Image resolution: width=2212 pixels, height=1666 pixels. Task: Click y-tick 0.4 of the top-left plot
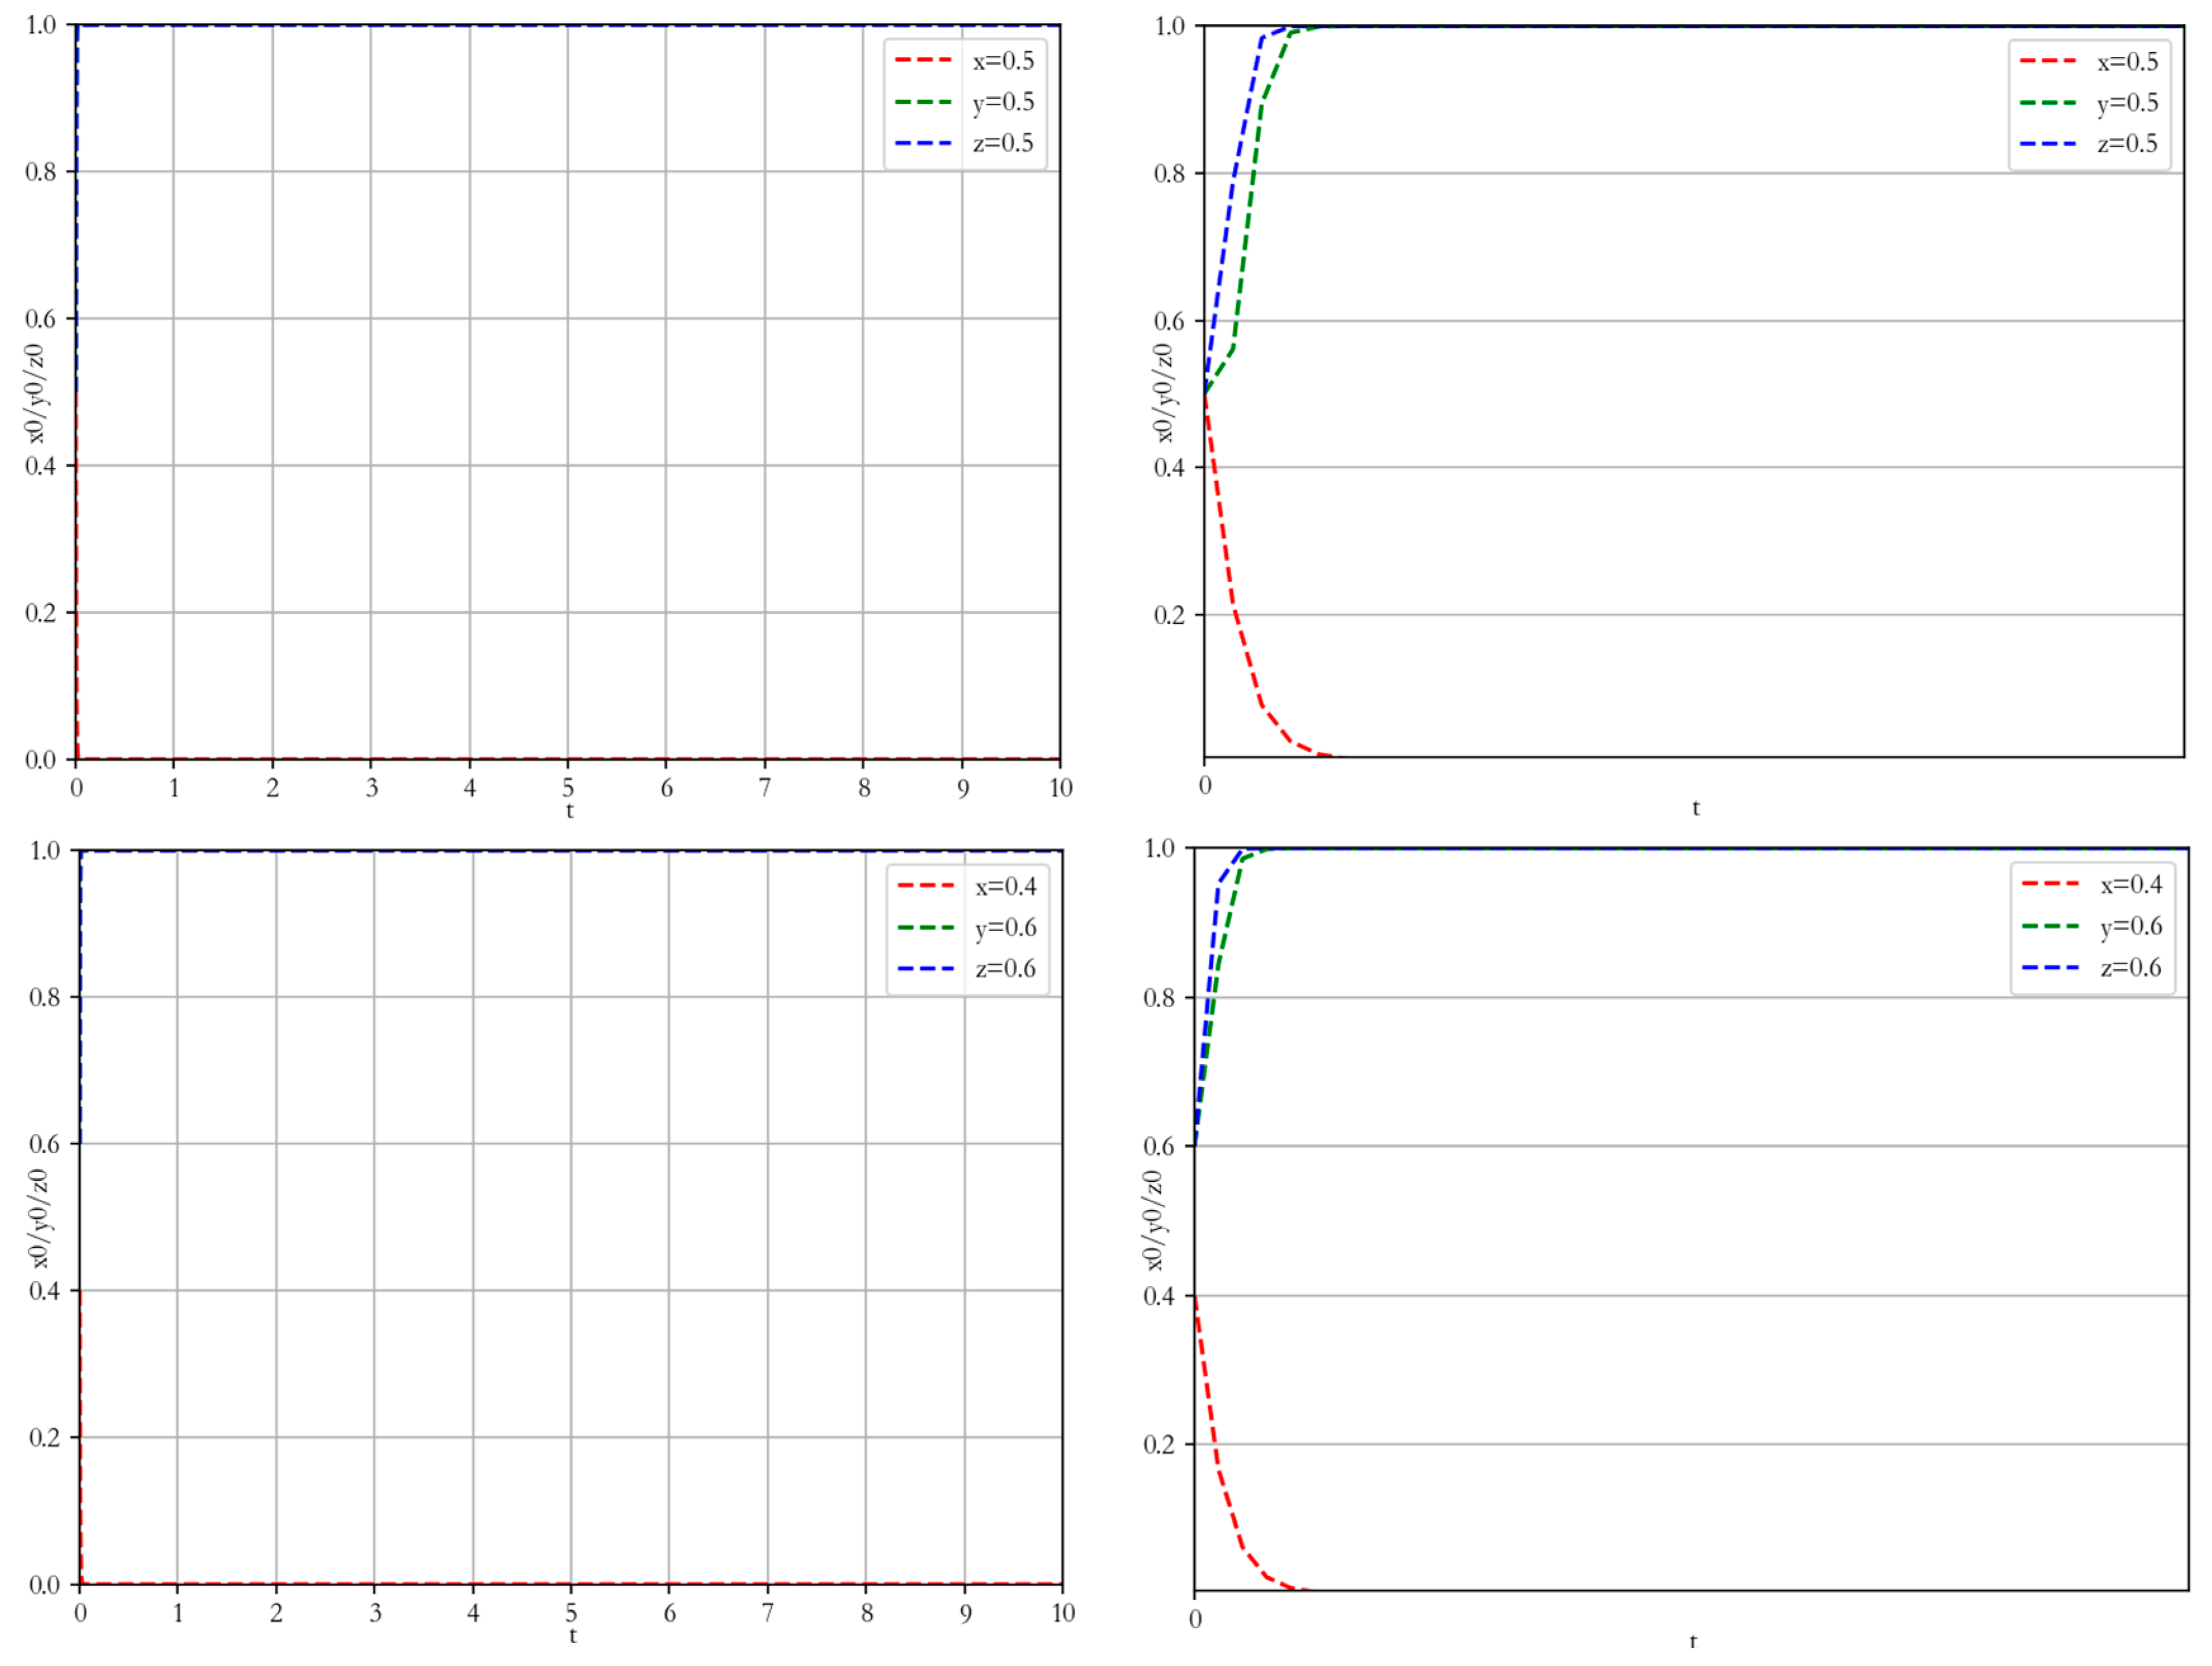coord(40,466)
